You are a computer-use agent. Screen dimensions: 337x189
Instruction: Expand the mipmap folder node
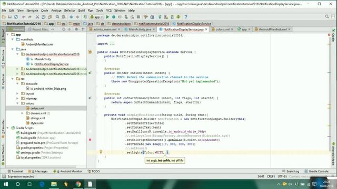pyautogui.click(x=17, y=99)
